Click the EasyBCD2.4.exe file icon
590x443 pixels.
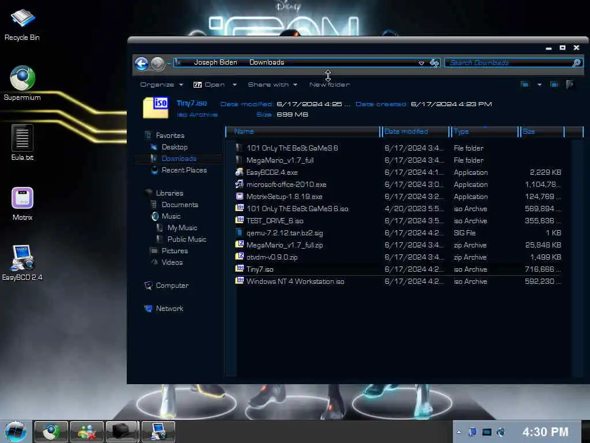pyautogui.click(x=239, y=172)
